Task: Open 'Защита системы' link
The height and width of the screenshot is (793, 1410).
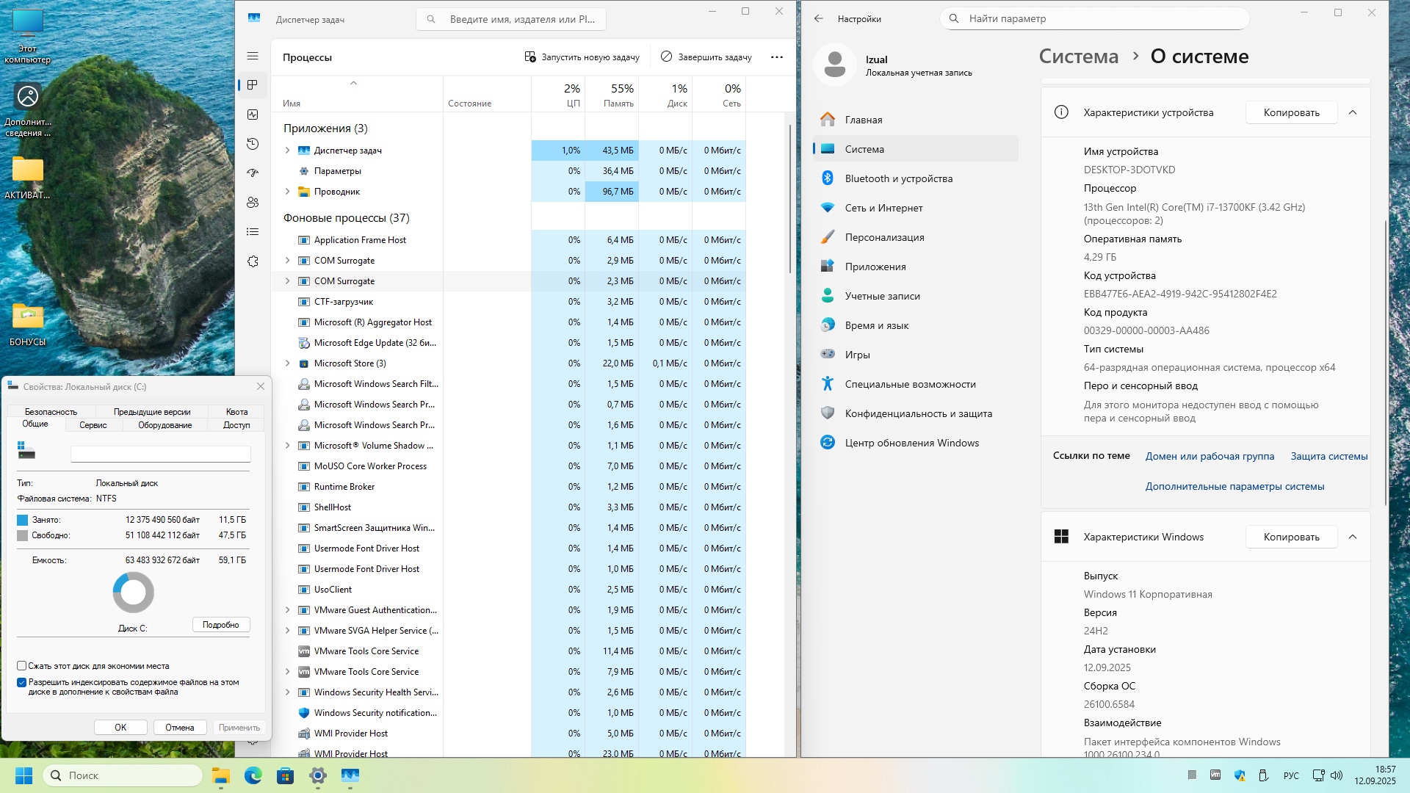Action: 1329,456
